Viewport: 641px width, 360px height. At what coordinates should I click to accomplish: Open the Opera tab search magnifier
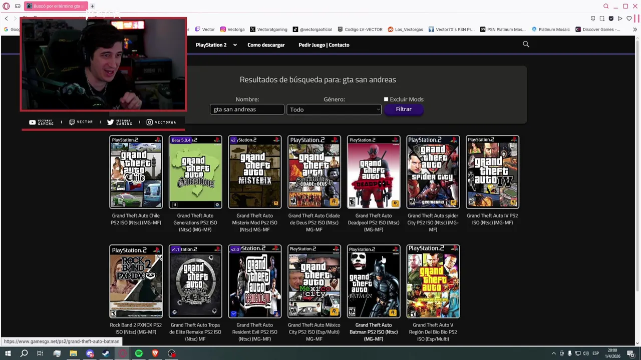606,6
